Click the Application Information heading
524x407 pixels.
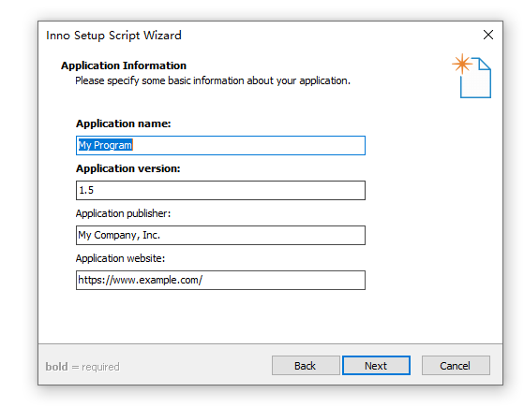pos(124,65)
